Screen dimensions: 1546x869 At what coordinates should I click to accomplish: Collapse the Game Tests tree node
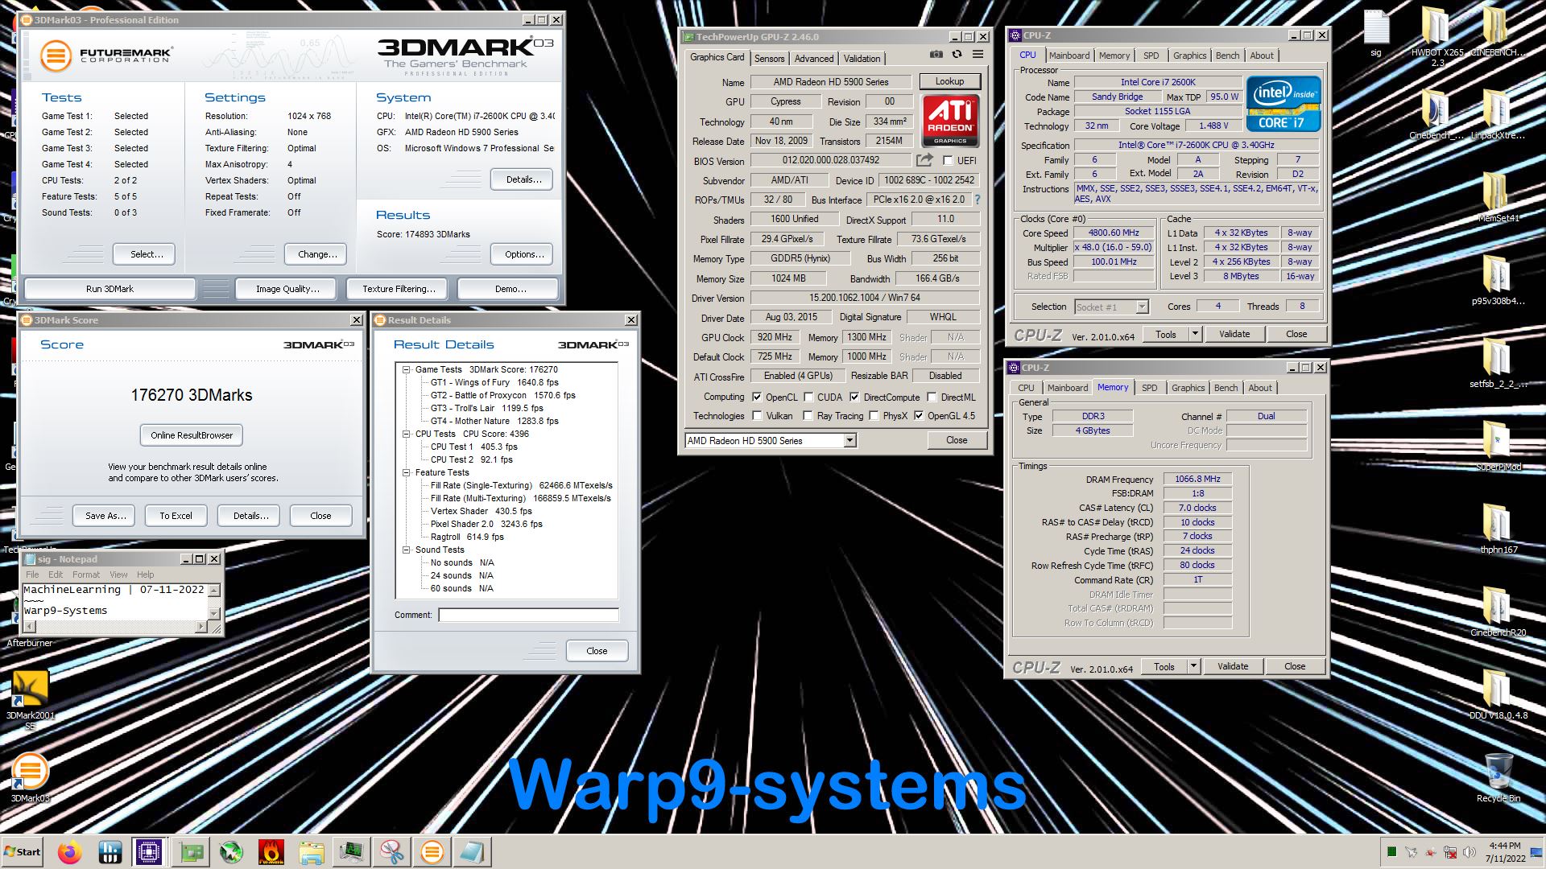[407, 369]
